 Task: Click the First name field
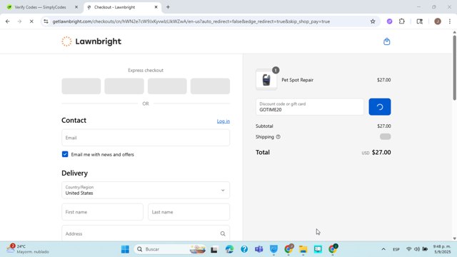point(102,212)
